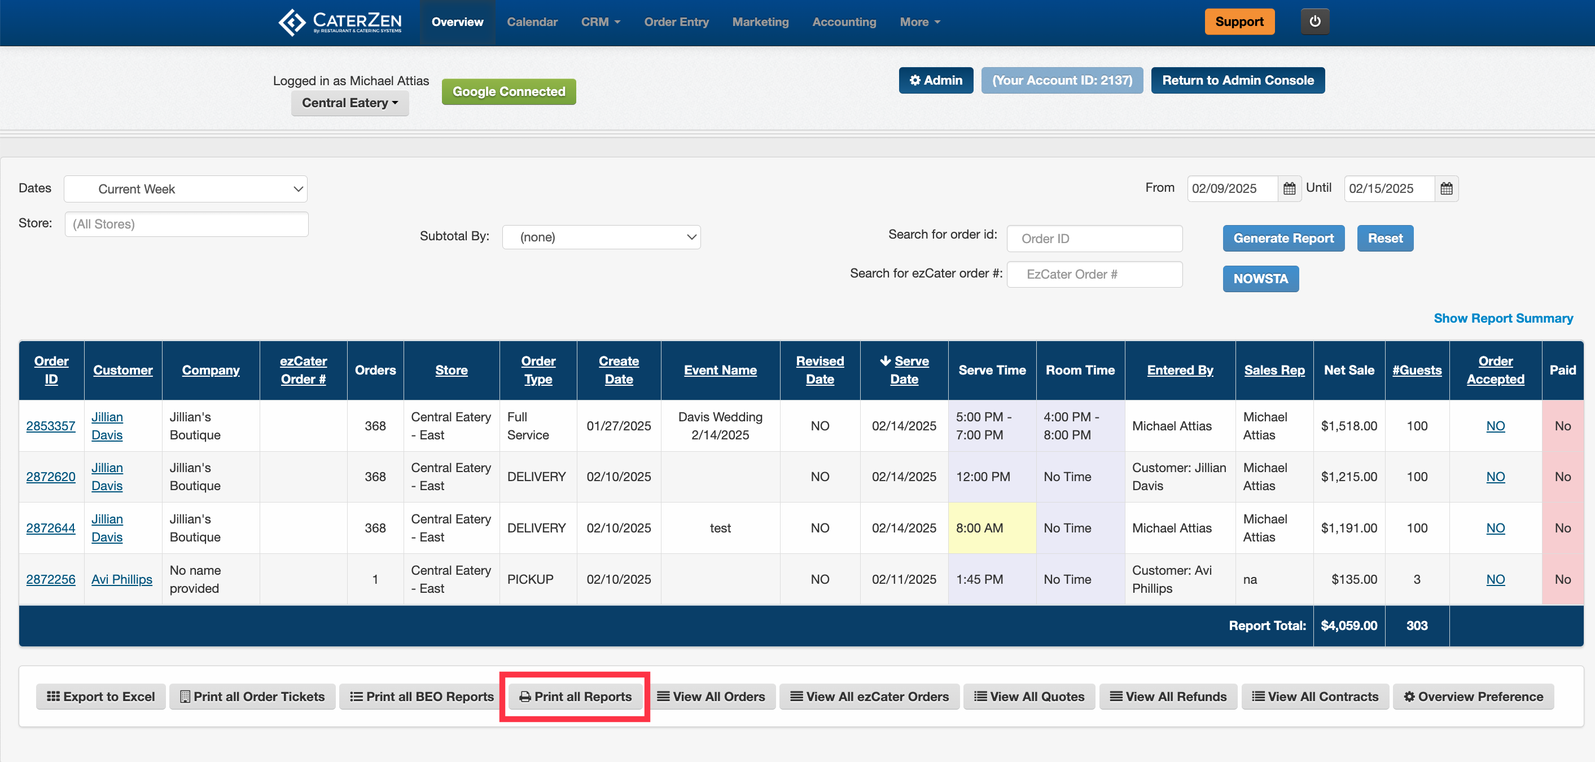
Task: Open order 2853357 link
Action: (51, 426)
